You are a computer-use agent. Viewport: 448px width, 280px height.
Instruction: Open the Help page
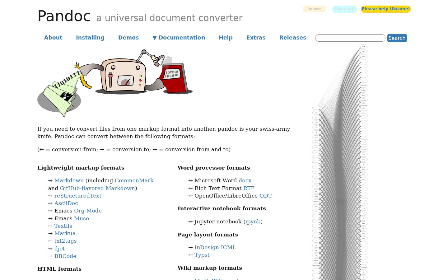[x=226, y=38]
